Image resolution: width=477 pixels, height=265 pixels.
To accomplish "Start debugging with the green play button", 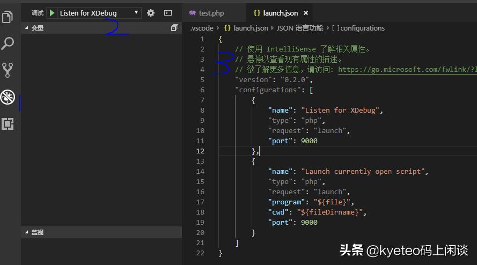I will tap(52, 13).
